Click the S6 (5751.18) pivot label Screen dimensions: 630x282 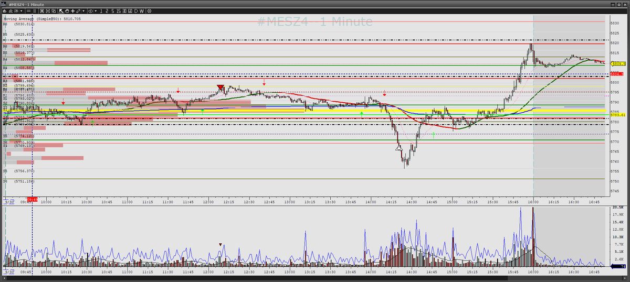(18, 181)
